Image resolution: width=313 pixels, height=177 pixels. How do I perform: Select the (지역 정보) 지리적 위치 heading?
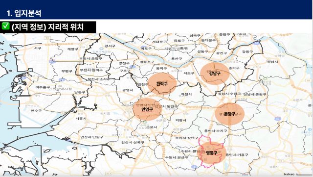[x=47, y=27]
